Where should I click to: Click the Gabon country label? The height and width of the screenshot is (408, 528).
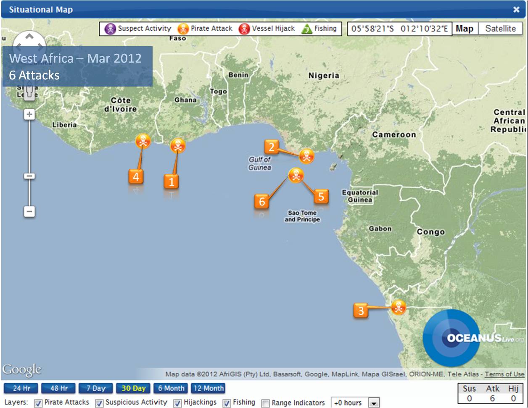point(380,229)
